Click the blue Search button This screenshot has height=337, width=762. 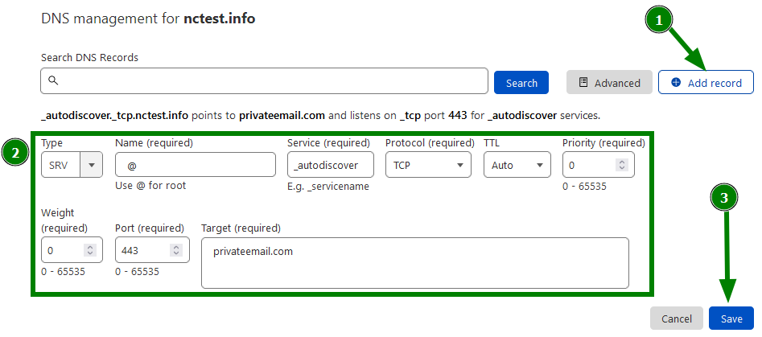click(x=521, y=83)
